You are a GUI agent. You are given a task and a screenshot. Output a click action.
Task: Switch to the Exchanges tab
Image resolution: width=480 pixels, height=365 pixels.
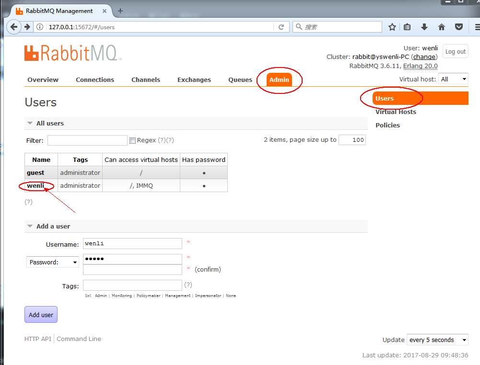tap(194, 80)
